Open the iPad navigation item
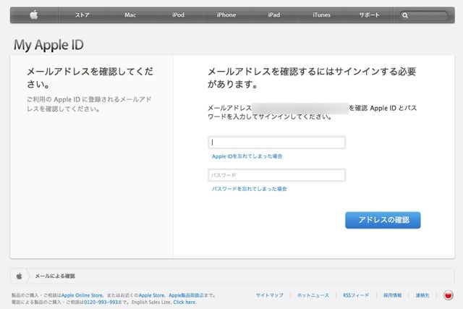This screenshot has height=309, width=463. (x=274, y=14)
